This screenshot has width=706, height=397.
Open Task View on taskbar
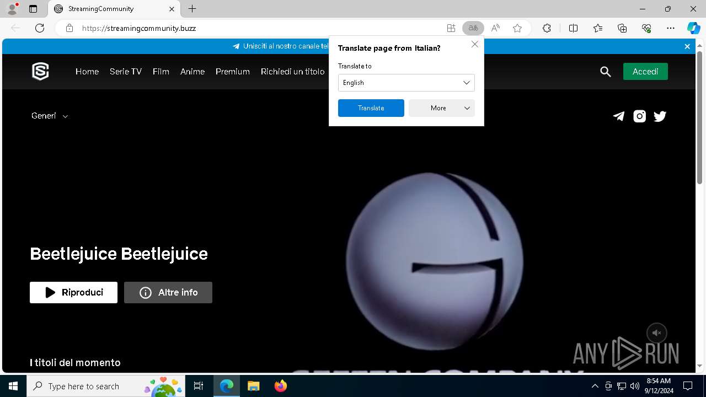199,386
